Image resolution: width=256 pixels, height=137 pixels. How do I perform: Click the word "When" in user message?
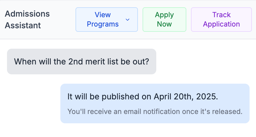[x=24, y=62]
